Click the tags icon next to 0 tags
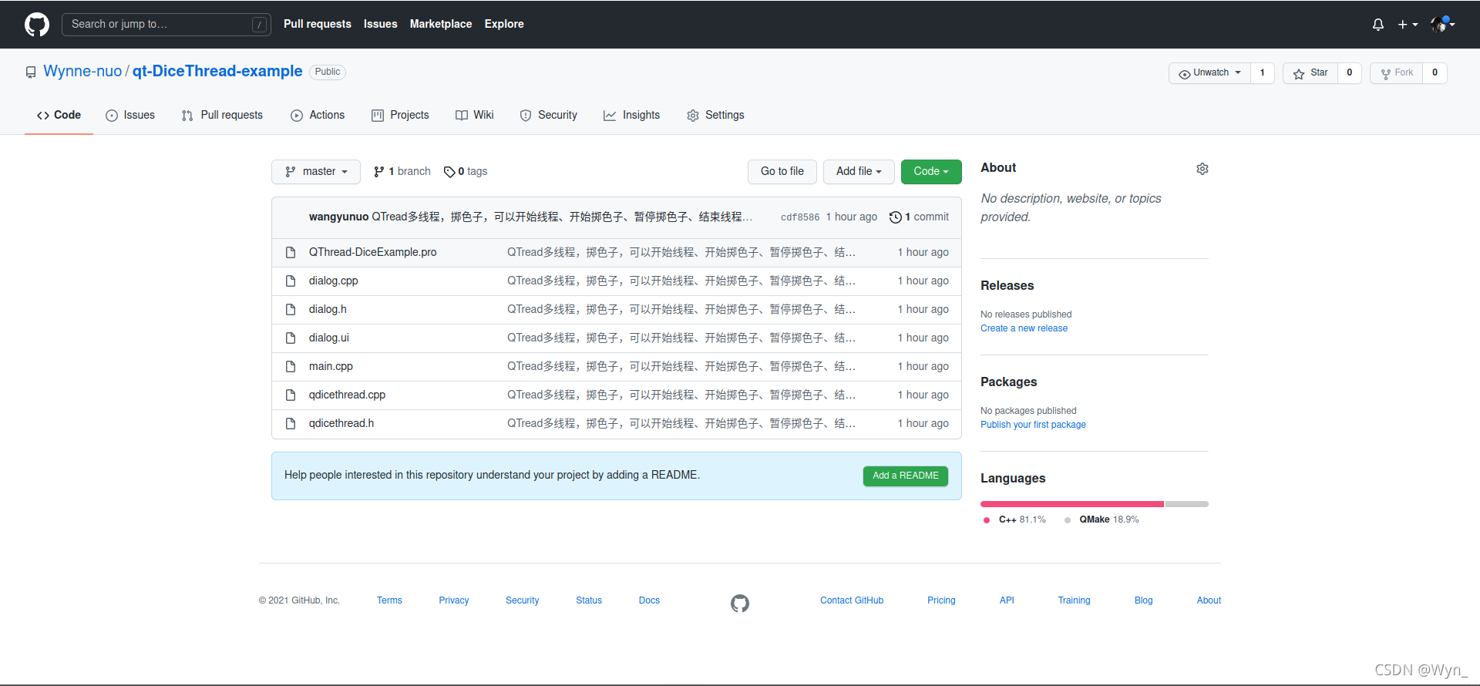Viewport: 1480px width, 686px height. (449, 172)
